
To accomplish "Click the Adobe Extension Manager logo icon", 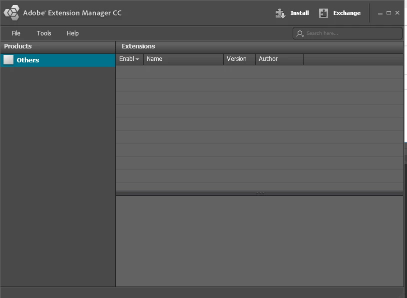I will pyautogui.click(x=11, y=12).
